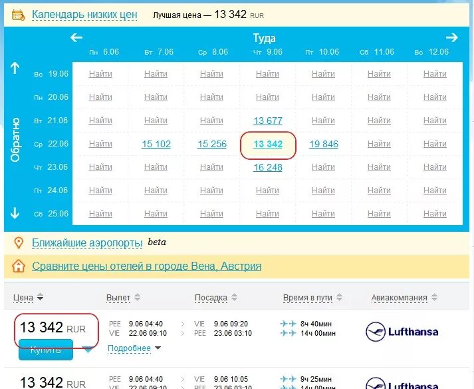Click Найти for 6.06 departure, 19.06 return
474x389 pixels.
pos(100,74)
